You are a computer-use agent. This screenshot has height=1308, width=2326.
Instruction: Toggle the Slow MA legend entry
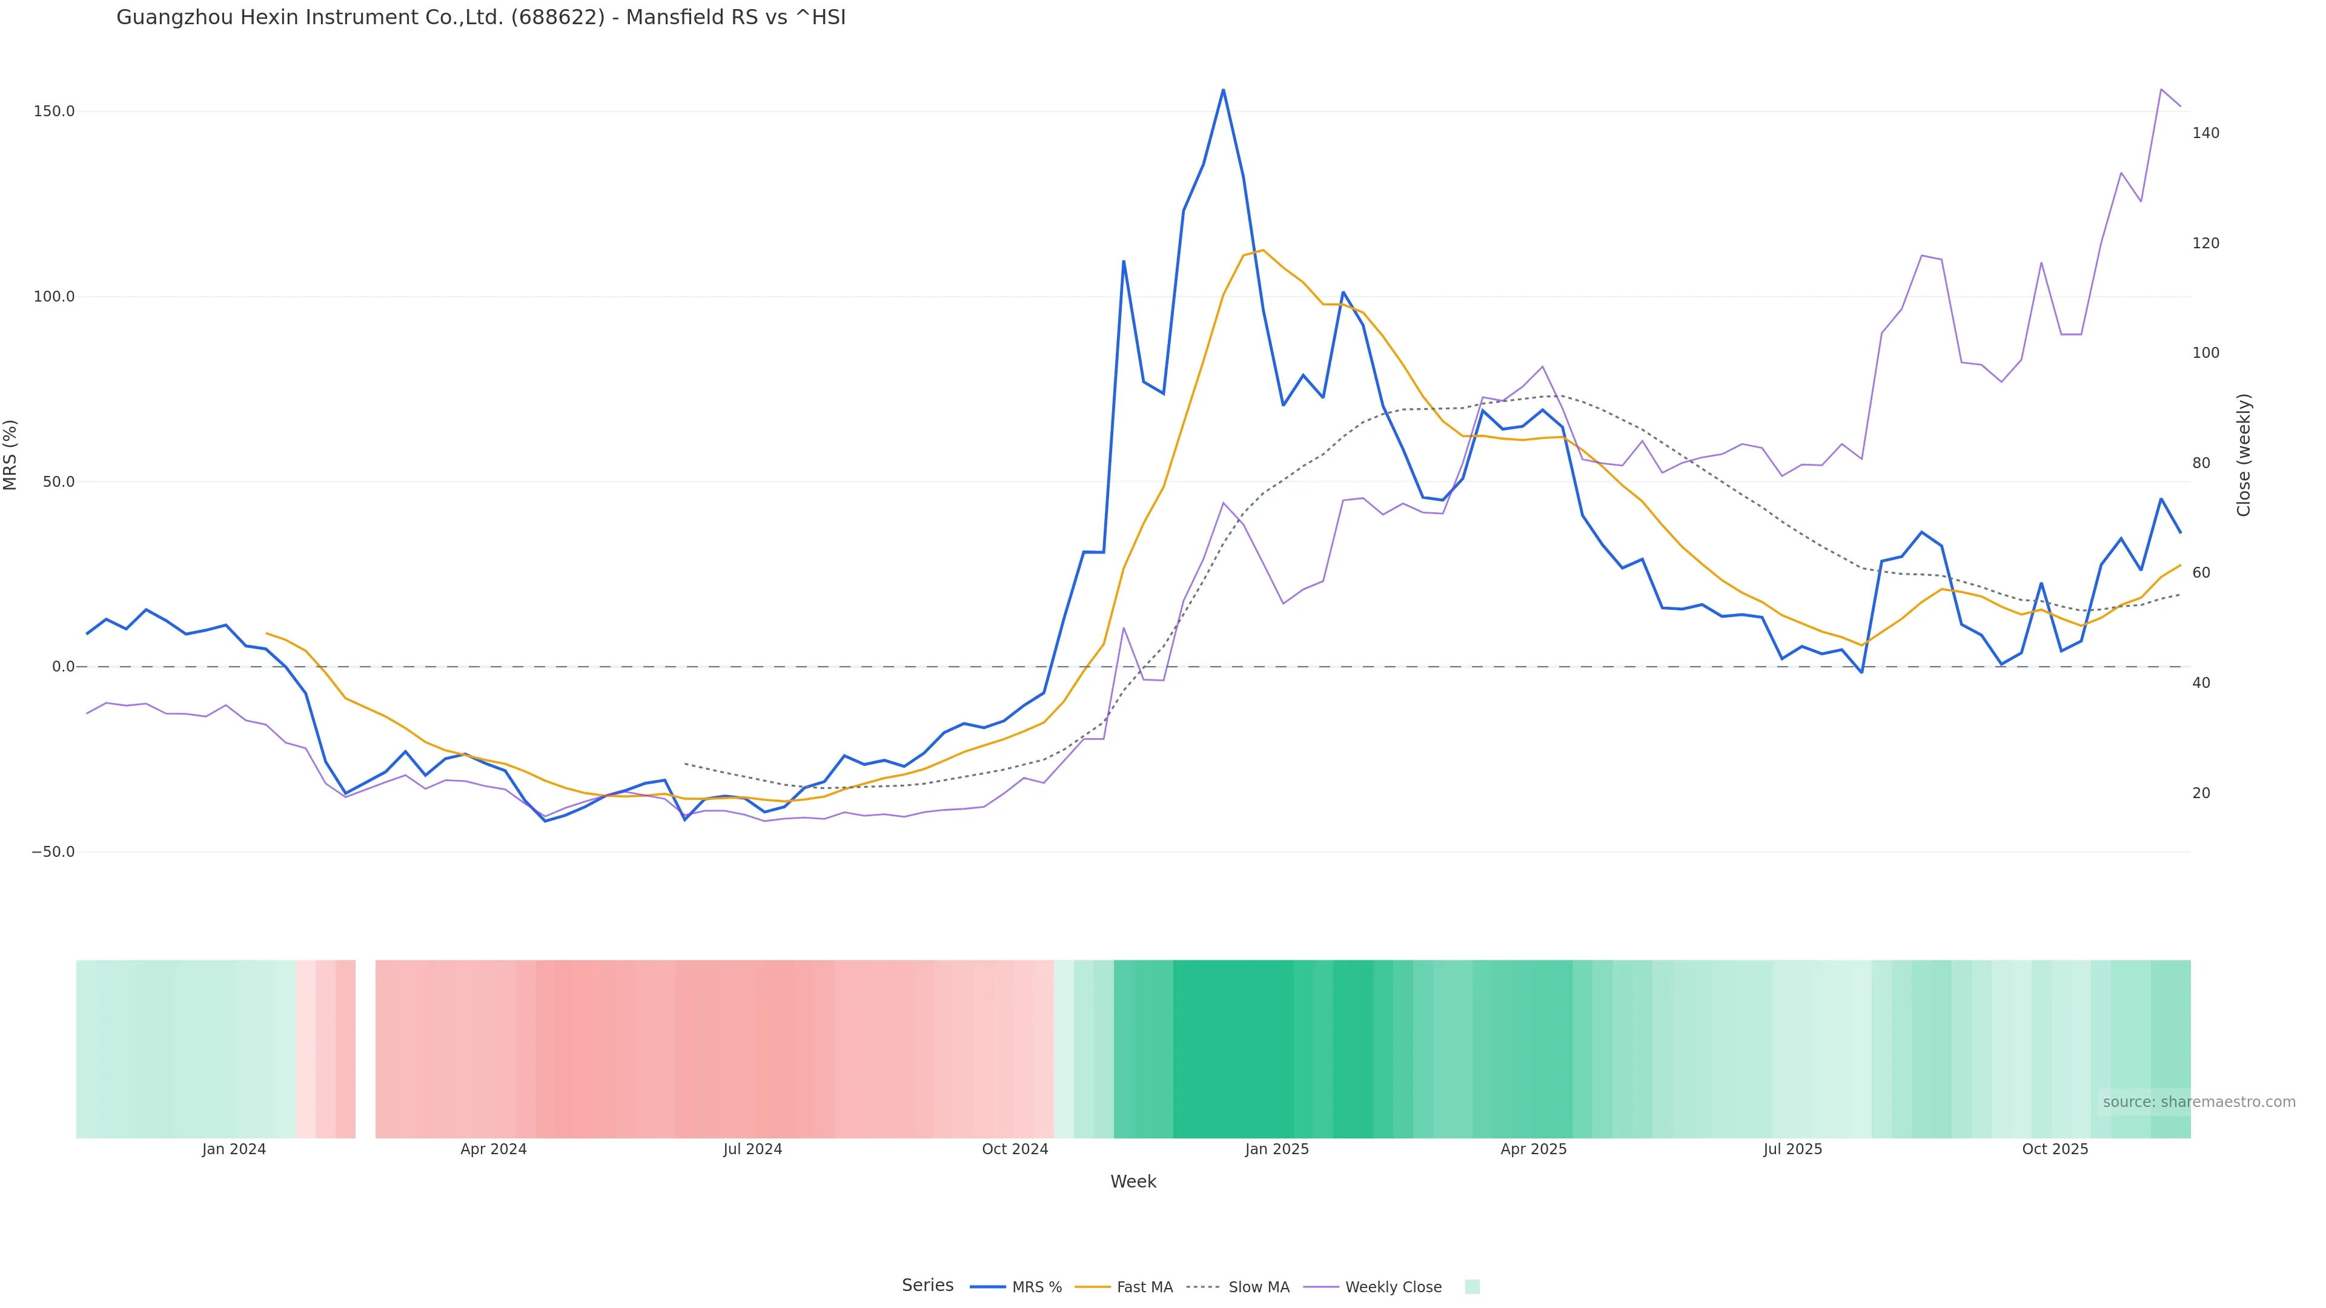(x=1259, y=1287)
